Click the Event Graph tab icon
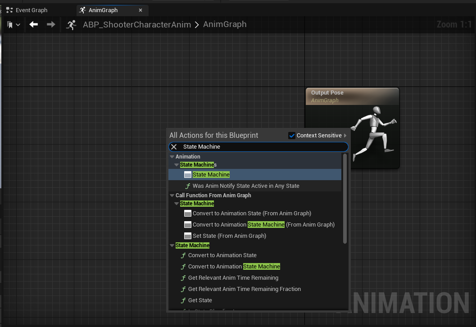Screen dimensions: 476x327 tap(9, 10)
